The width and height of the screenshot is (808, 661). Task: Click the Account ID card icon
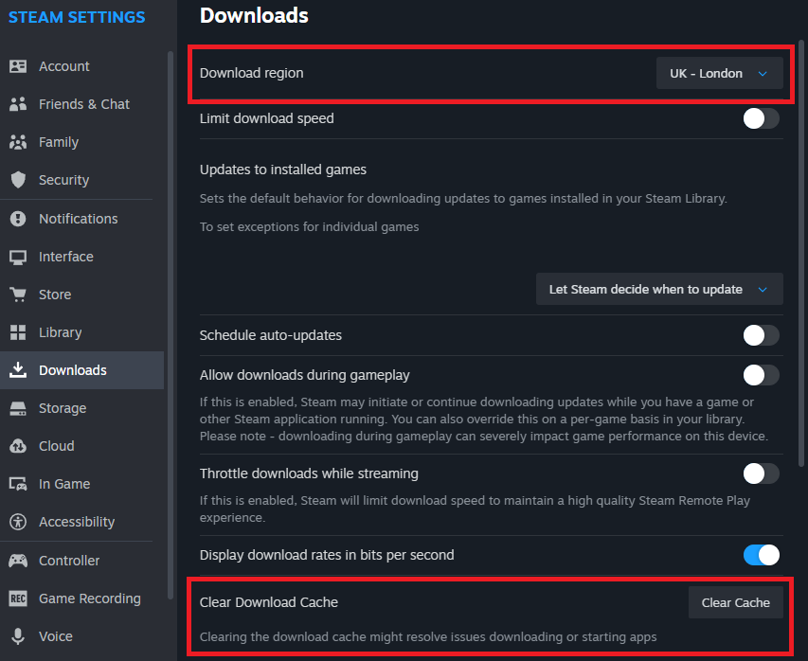point(18,66)
